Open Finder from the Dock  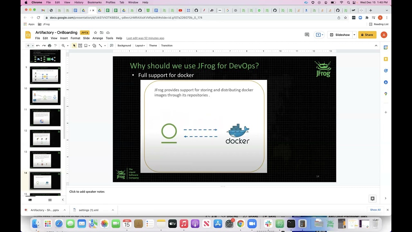pyautogui.click(x=36, y=223)
